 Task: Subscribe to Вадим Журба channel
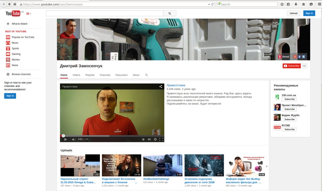click(289, 119)
